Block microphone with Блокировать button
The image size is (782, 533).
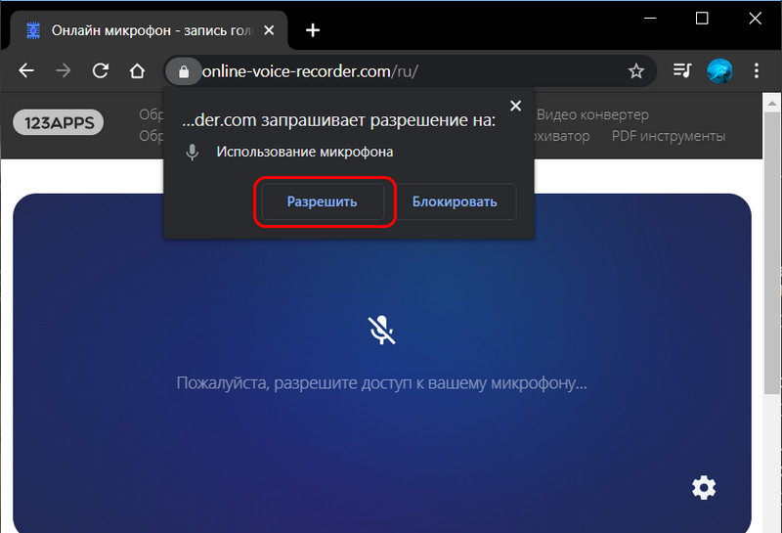point(455,201)
